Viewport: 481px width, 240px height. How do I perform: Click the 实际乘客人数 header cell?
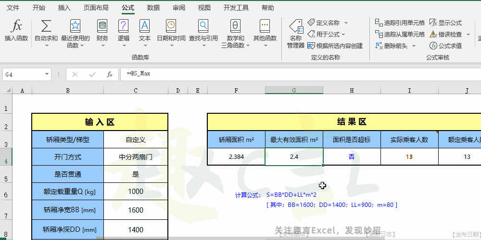click(x=409, y=140)
